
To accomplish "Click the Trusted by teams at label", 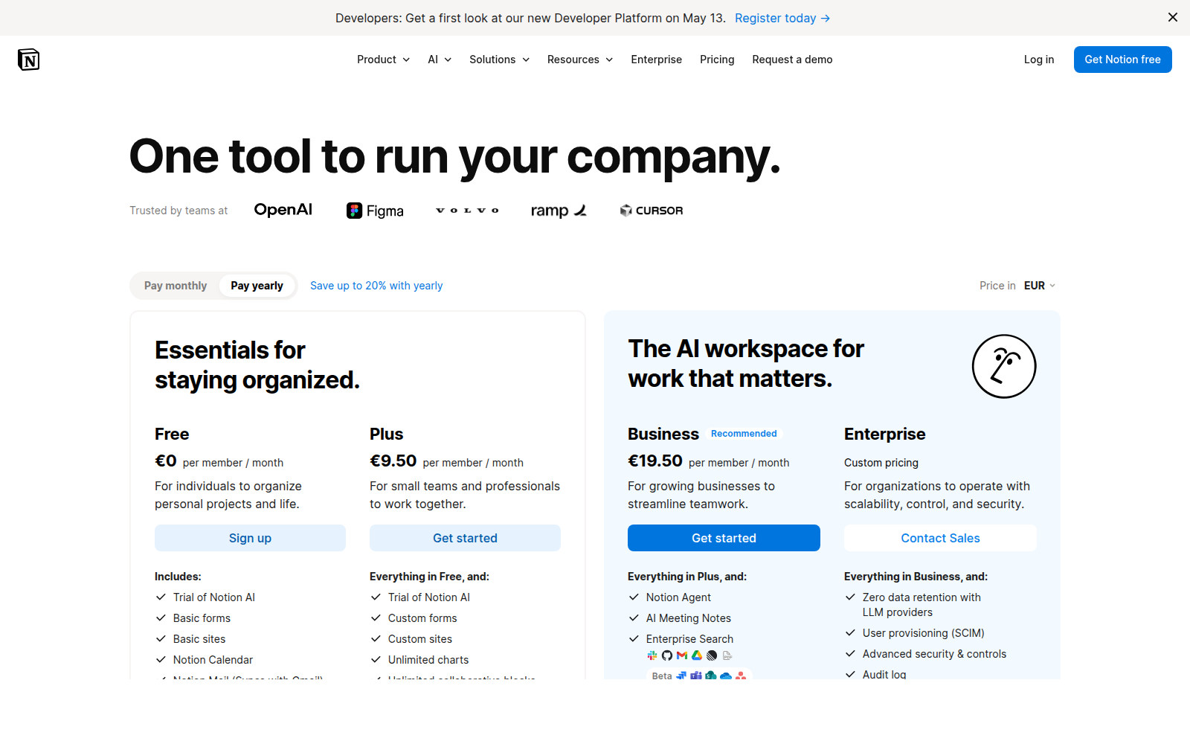I will [178, 211].
